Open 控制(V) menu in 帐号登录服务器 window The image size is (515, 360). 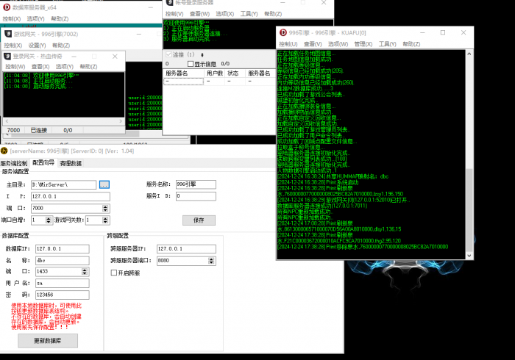174,14
